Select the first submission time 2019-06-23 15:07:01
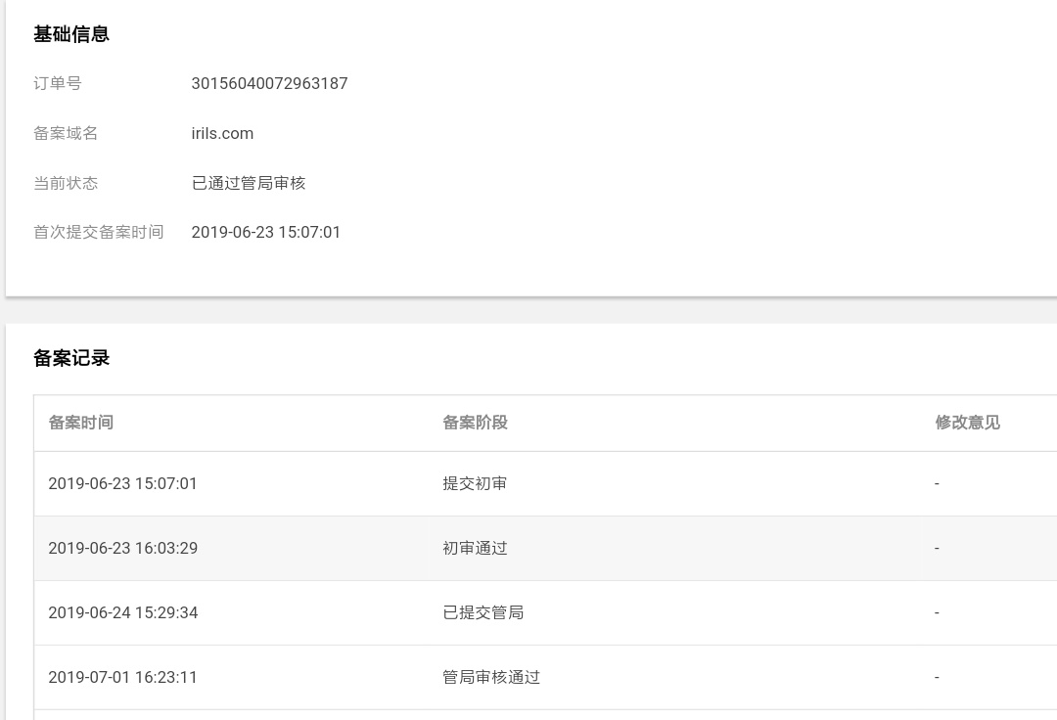1057x720 pixels. coord(266,232)
